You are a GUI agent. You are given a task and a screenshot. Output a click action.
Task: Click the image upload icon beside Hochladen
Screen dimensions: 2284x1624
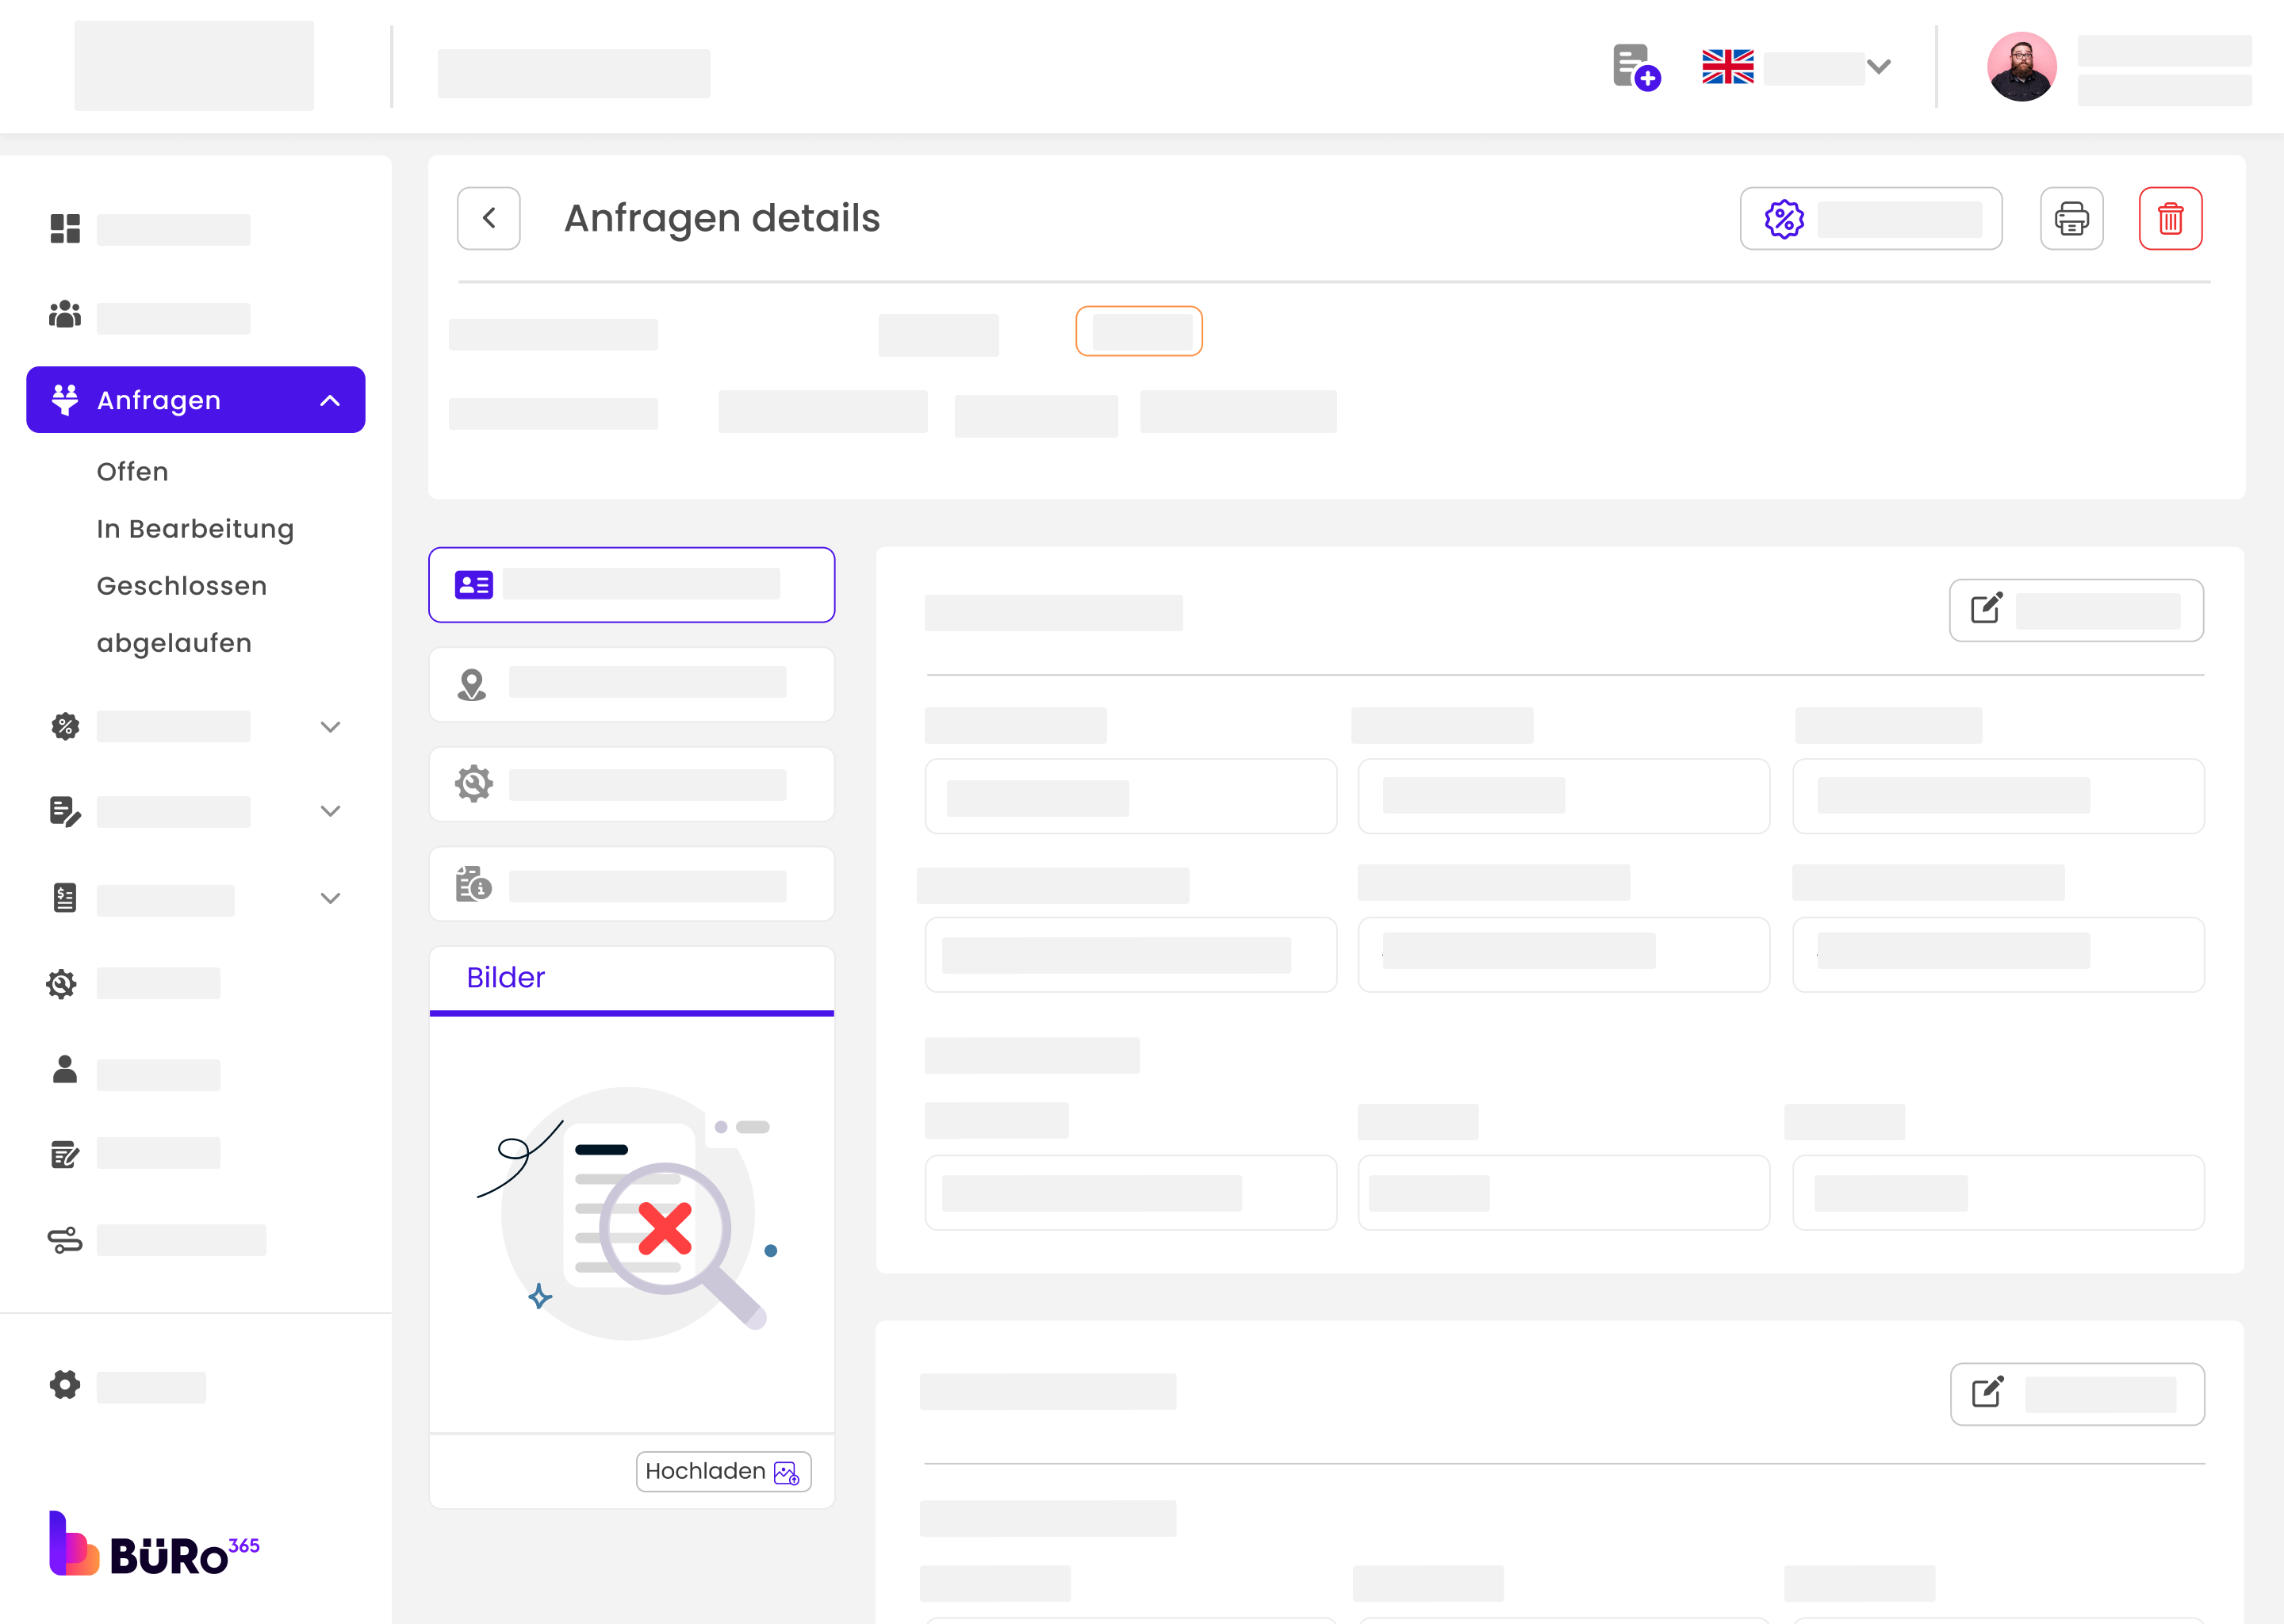point(786,1473)
